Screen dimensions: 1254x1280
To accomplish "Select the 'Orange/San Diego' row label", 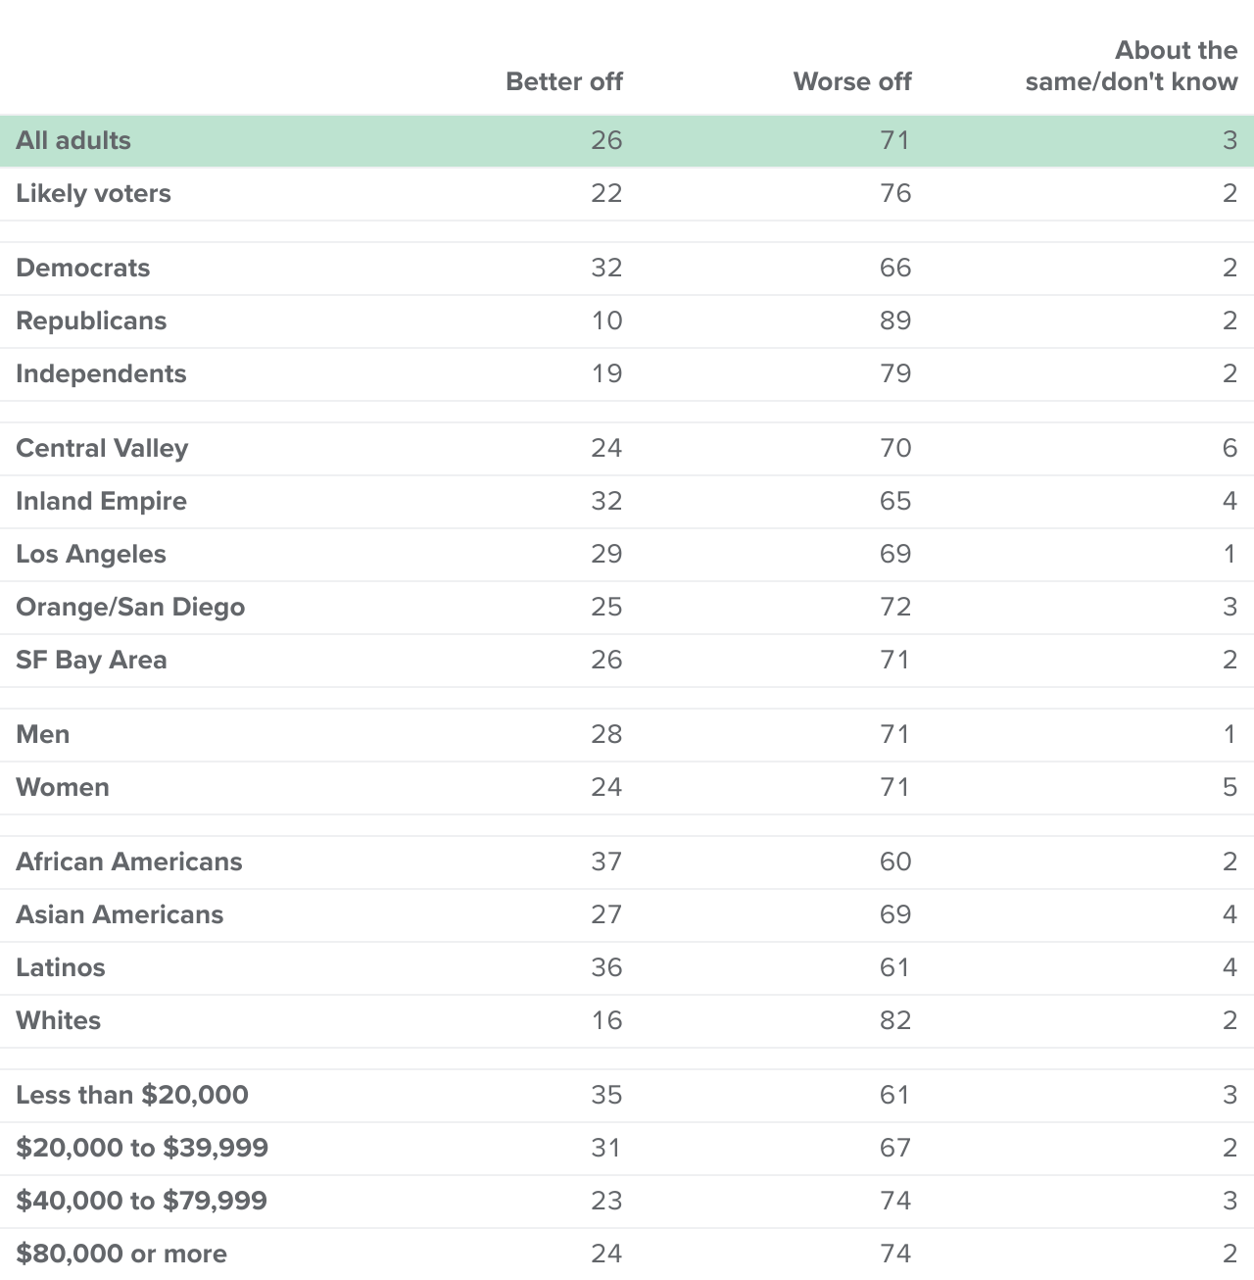I will pyautogui.click(x=130, y=607).
